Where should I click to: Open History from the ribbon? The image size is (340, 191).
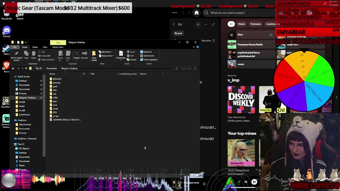point(131,60)
